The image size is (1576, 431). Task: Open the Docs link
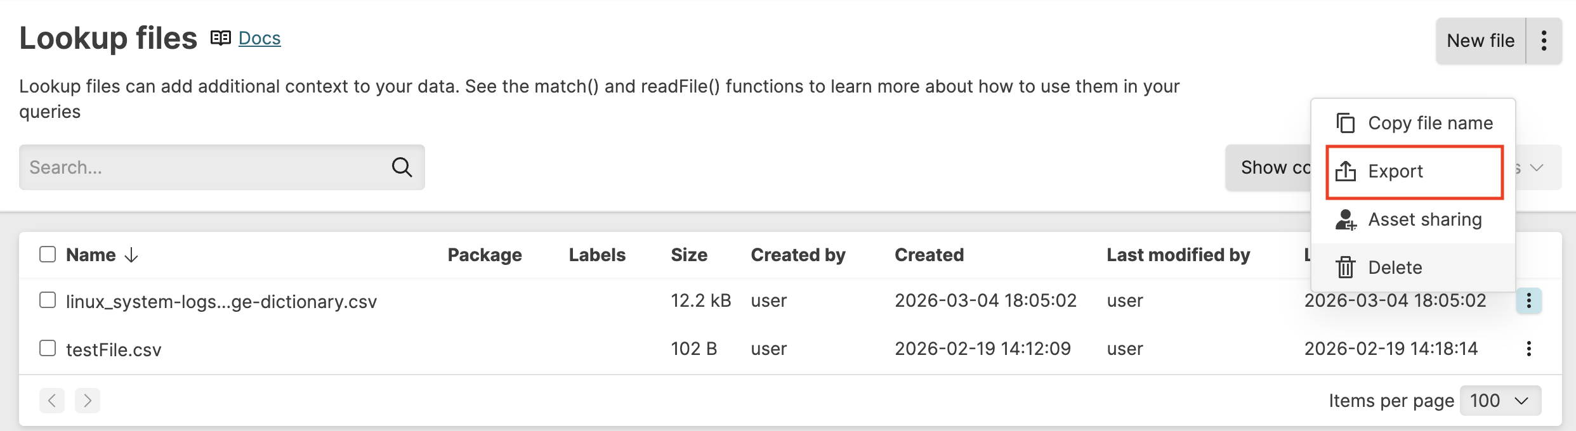pos(259,37)
